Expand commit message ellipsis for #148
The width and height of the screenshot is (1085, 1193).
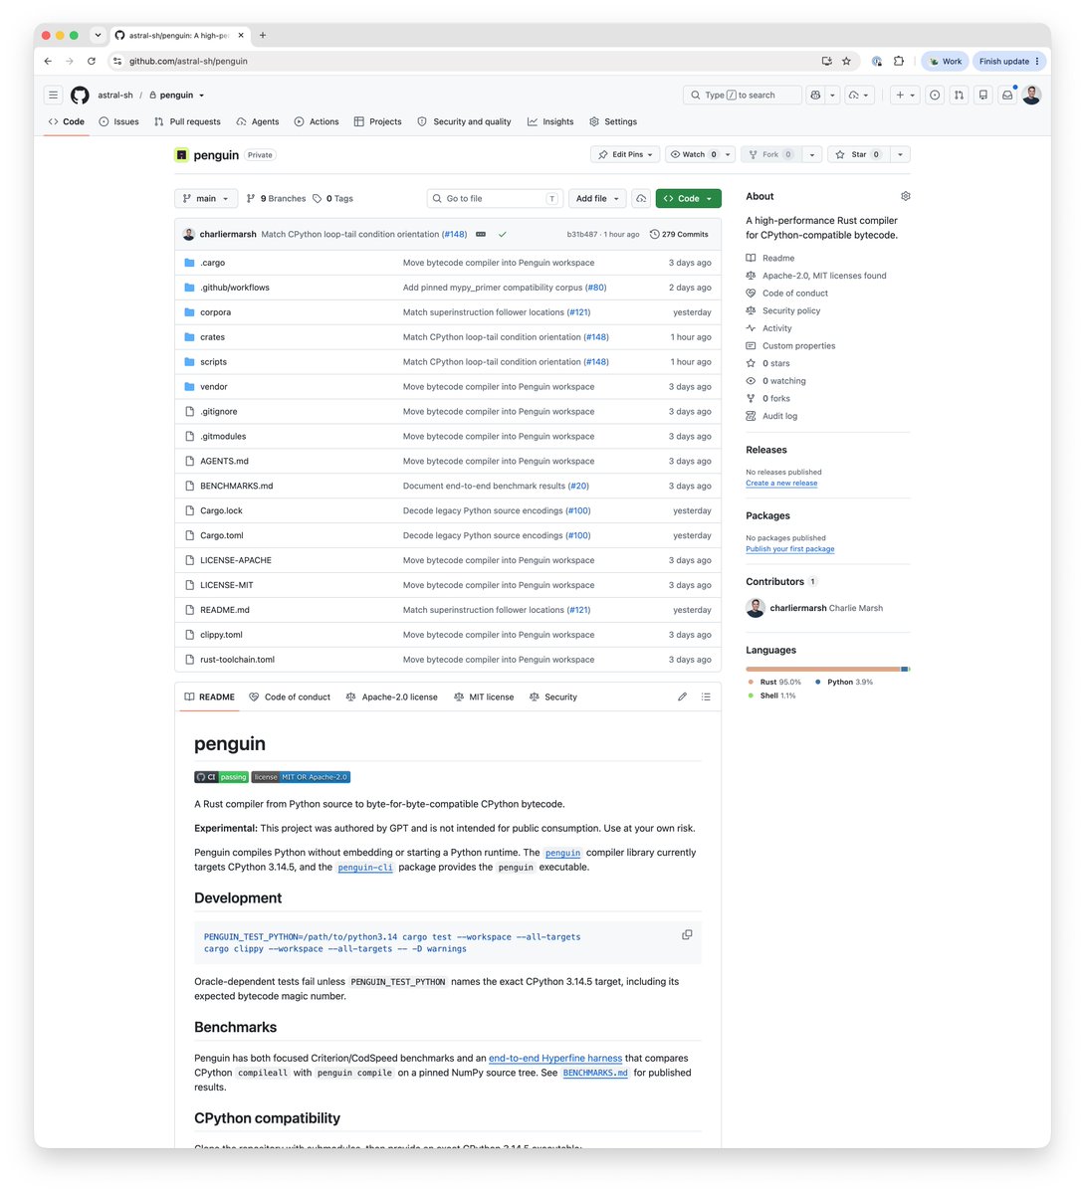tap(481, 235)
